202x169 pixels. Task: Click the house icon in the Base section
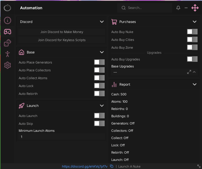(21, 52)
